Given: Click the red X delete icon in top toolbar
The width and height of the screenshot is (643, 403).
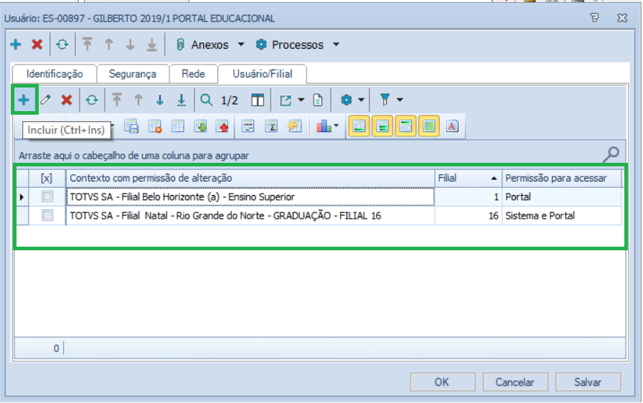Looking at the screenshot, I should pyautogui.click(x=37, y=44).
